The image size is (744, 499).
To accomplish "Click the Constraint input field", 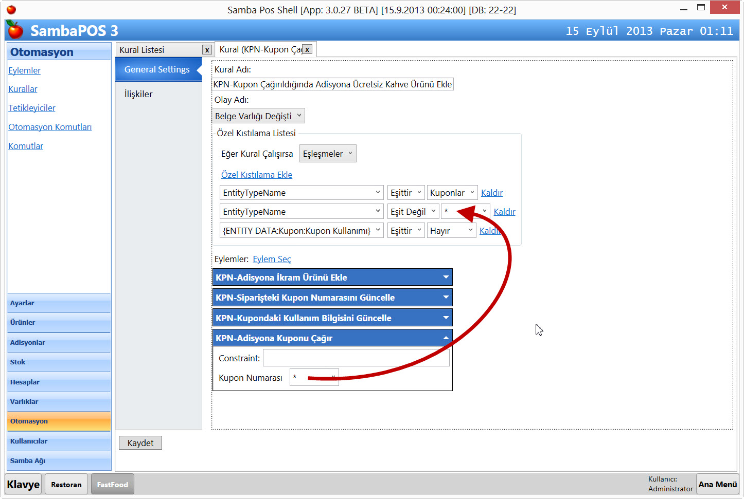I will [x=356, y=358].
